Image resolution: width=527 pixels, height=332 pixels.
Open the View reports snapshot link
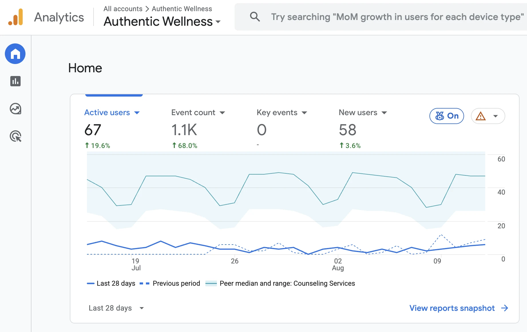[x=452, y=308]
